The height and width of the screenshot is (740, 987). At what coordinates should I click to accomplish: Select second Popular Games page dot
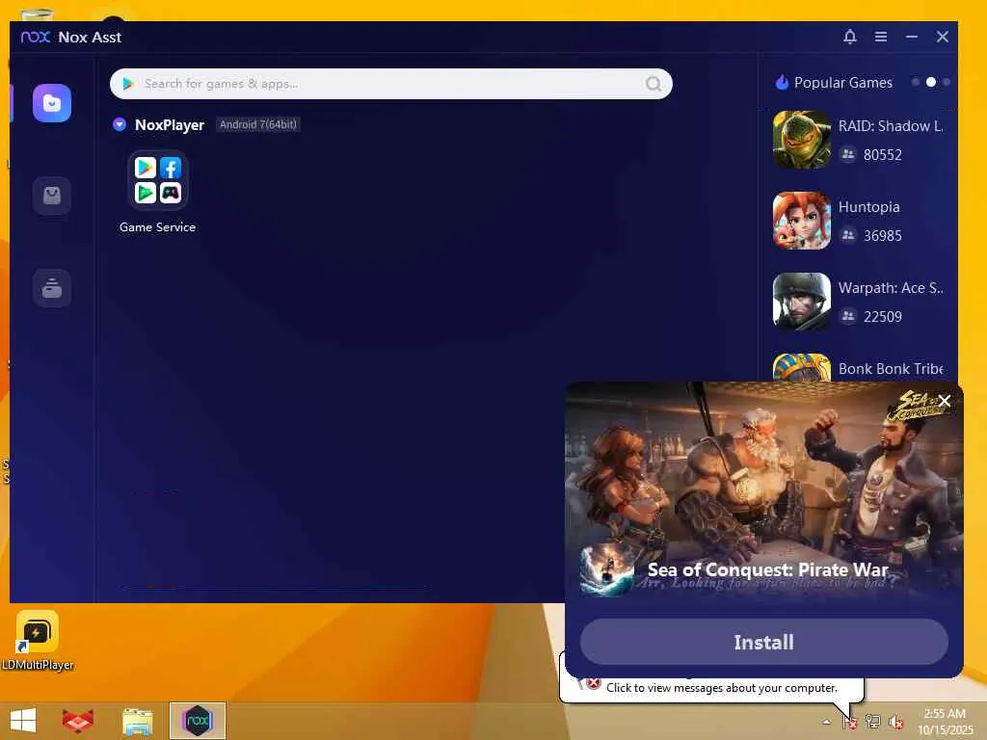coord(931,83)
